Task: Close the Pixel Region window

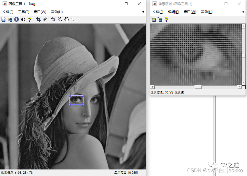Action: click(x=239, y=4)
